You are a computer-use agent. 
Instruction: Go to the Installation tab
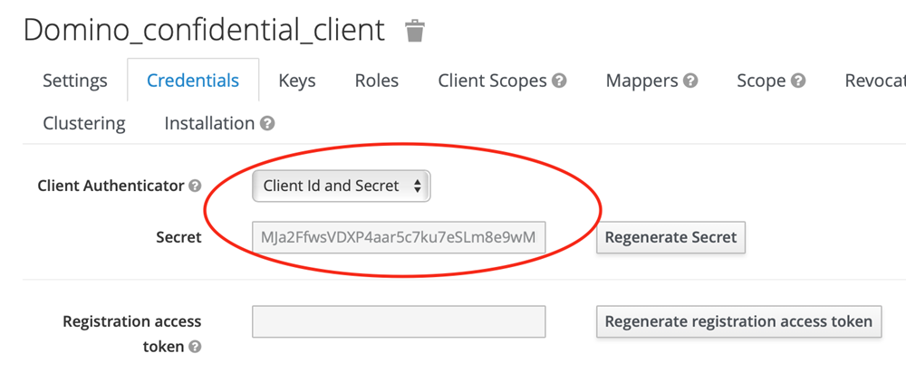(x=209, y=123)
